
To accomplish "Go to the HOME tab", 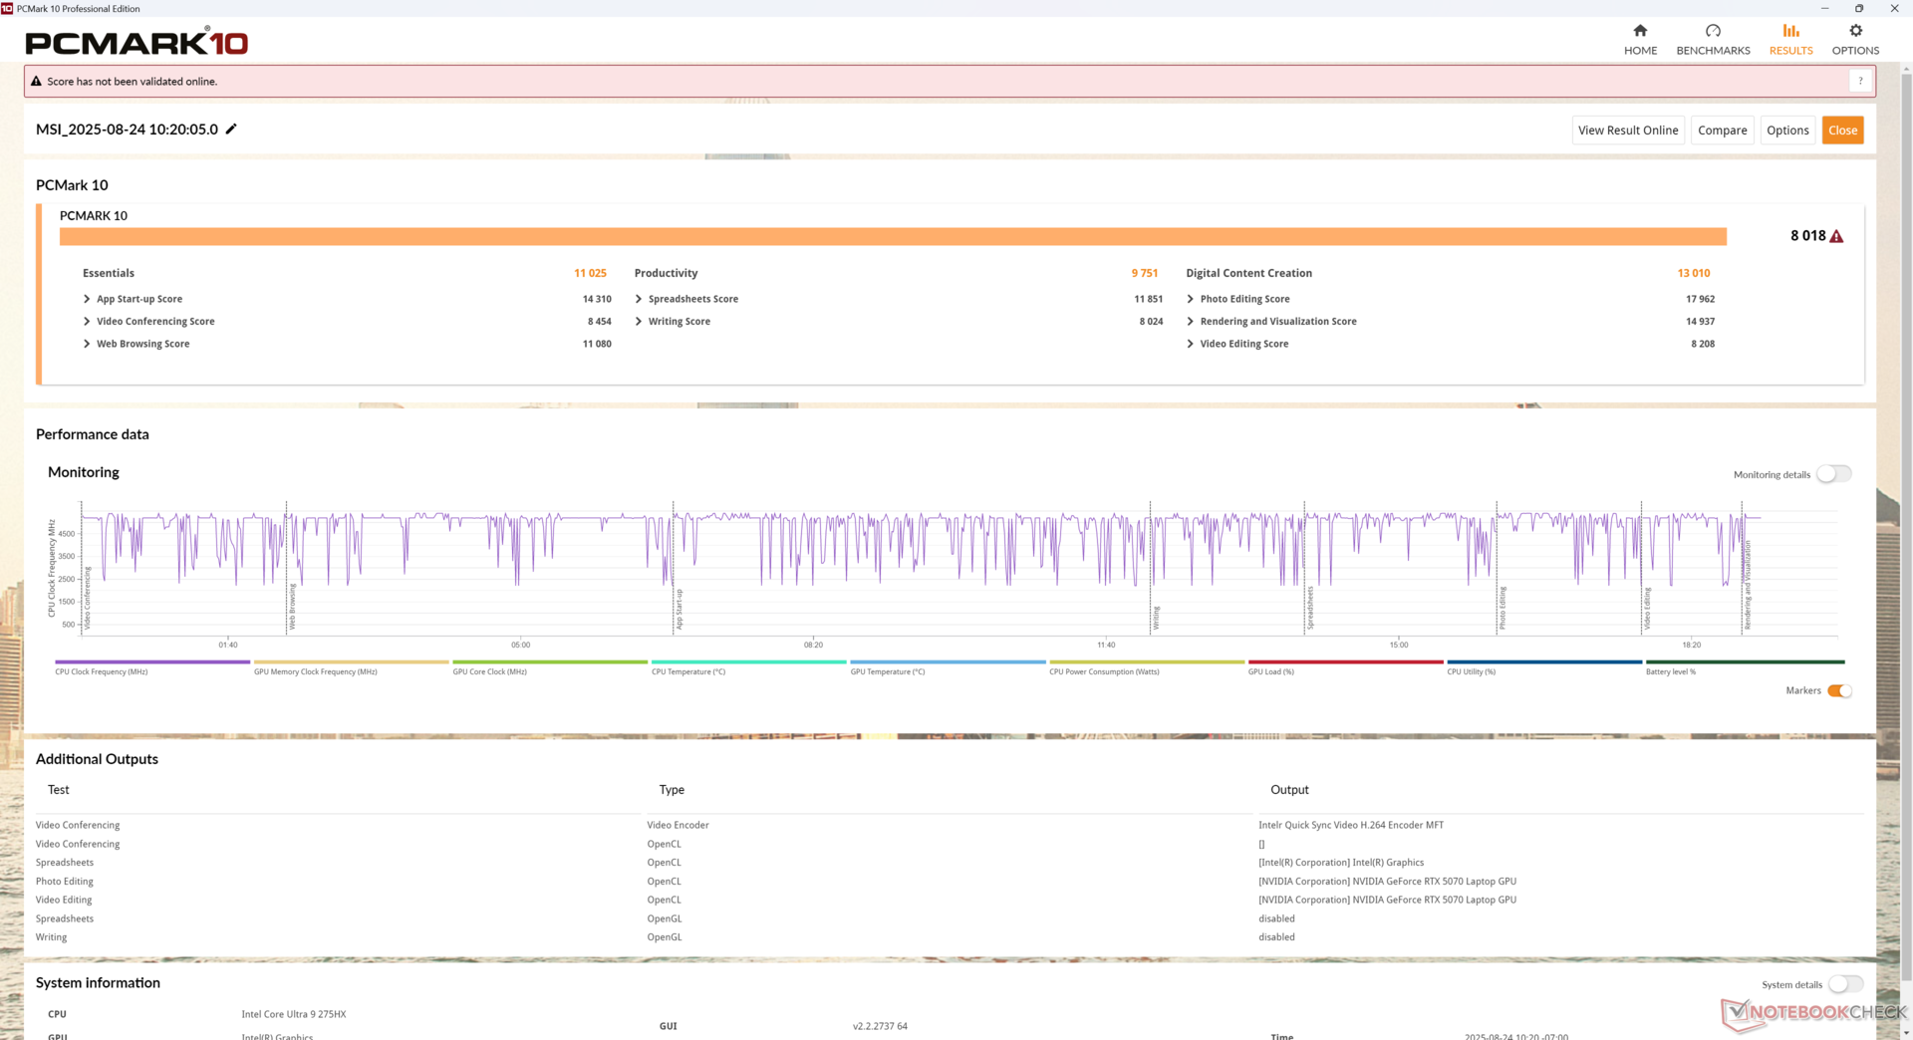I will (x=1640, y=40).
